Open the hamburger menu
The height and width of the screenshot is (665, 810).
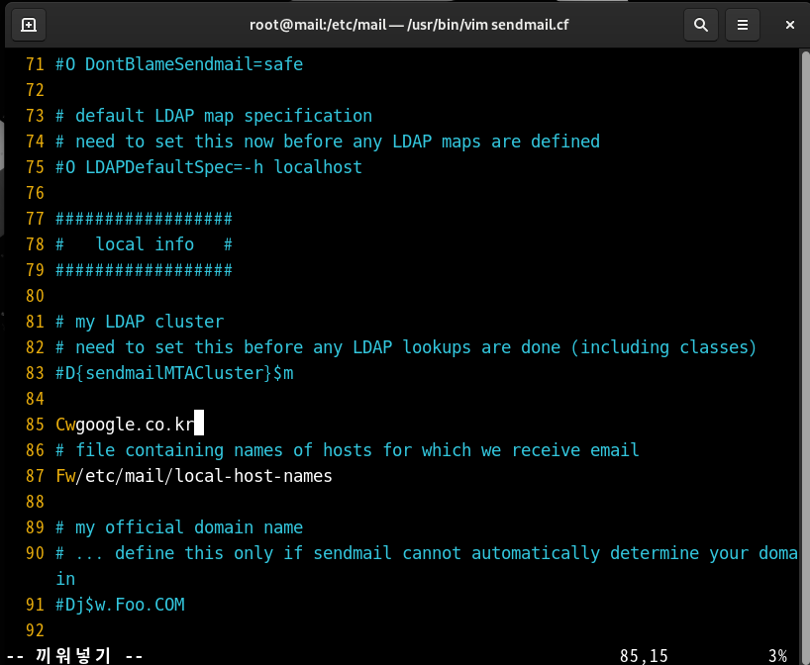(743, 25)
